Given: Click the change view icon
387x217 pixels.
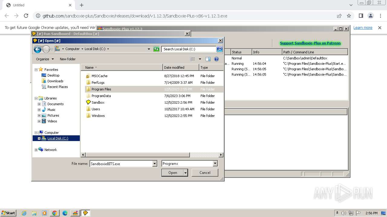Looking at the screenshot, I should [x=193, y=59].
